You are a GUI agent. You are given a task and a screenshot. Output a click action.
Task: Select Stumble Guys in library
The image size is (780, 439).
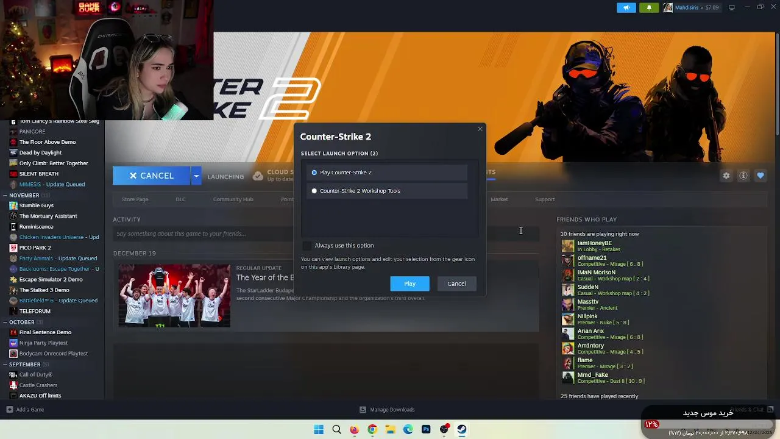pos(36,205)
